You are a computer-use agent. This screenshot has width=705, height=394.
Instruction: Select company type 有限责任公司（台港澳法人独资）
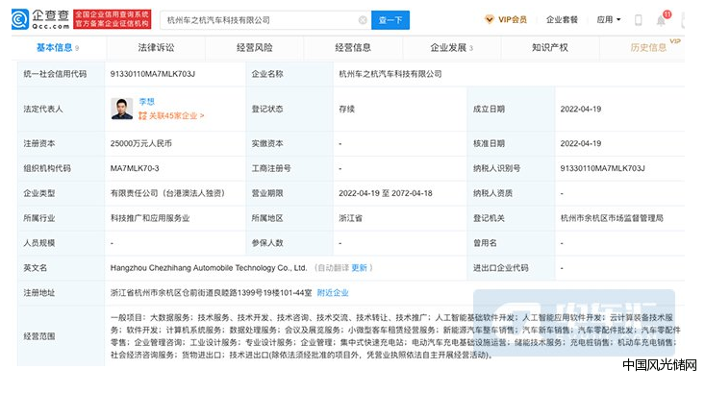(169, 193)
